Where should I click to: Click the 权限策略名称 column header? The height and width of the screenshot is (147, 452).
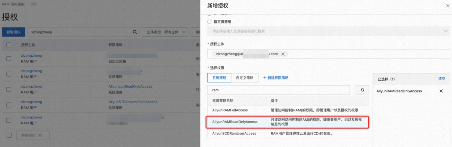click(223, 101)
